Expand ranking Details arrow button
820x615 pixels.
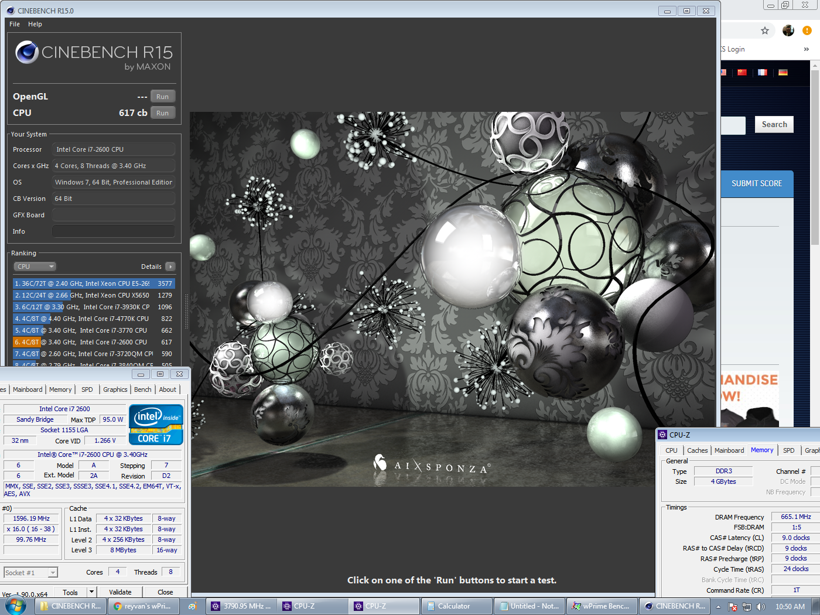pos(170,266)
